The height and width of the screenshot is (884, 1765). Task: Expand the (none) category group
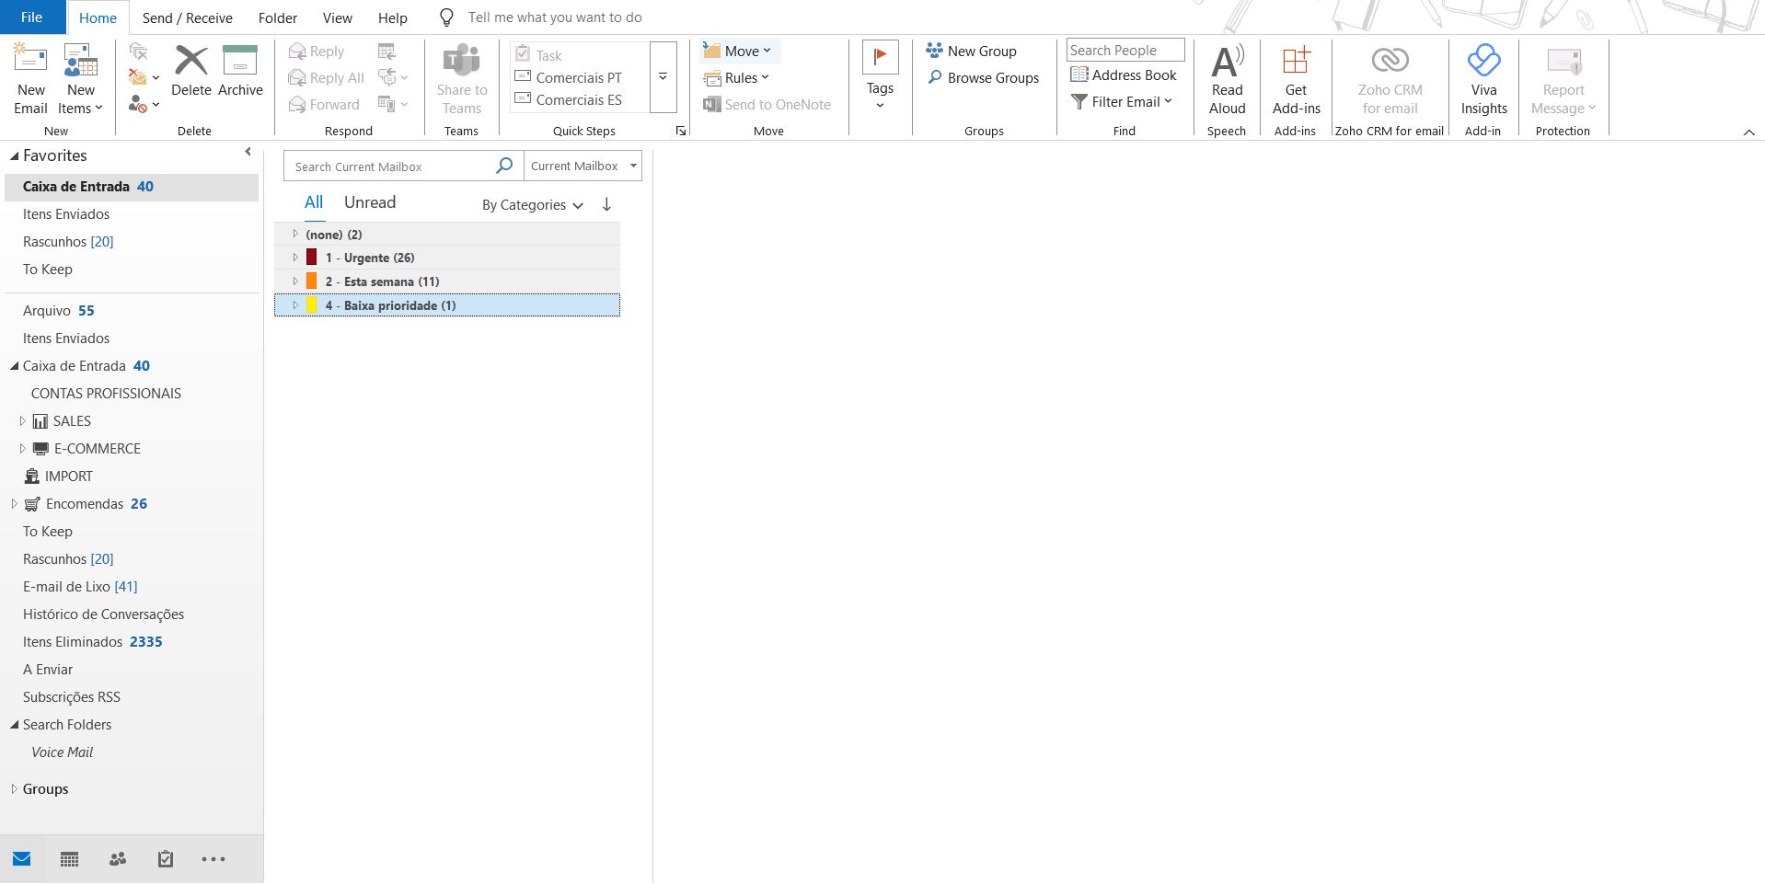295,234
